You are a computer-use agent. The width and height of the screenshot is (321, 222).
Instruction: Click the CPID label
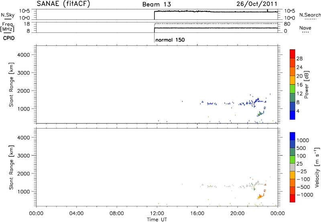[9, 38]
